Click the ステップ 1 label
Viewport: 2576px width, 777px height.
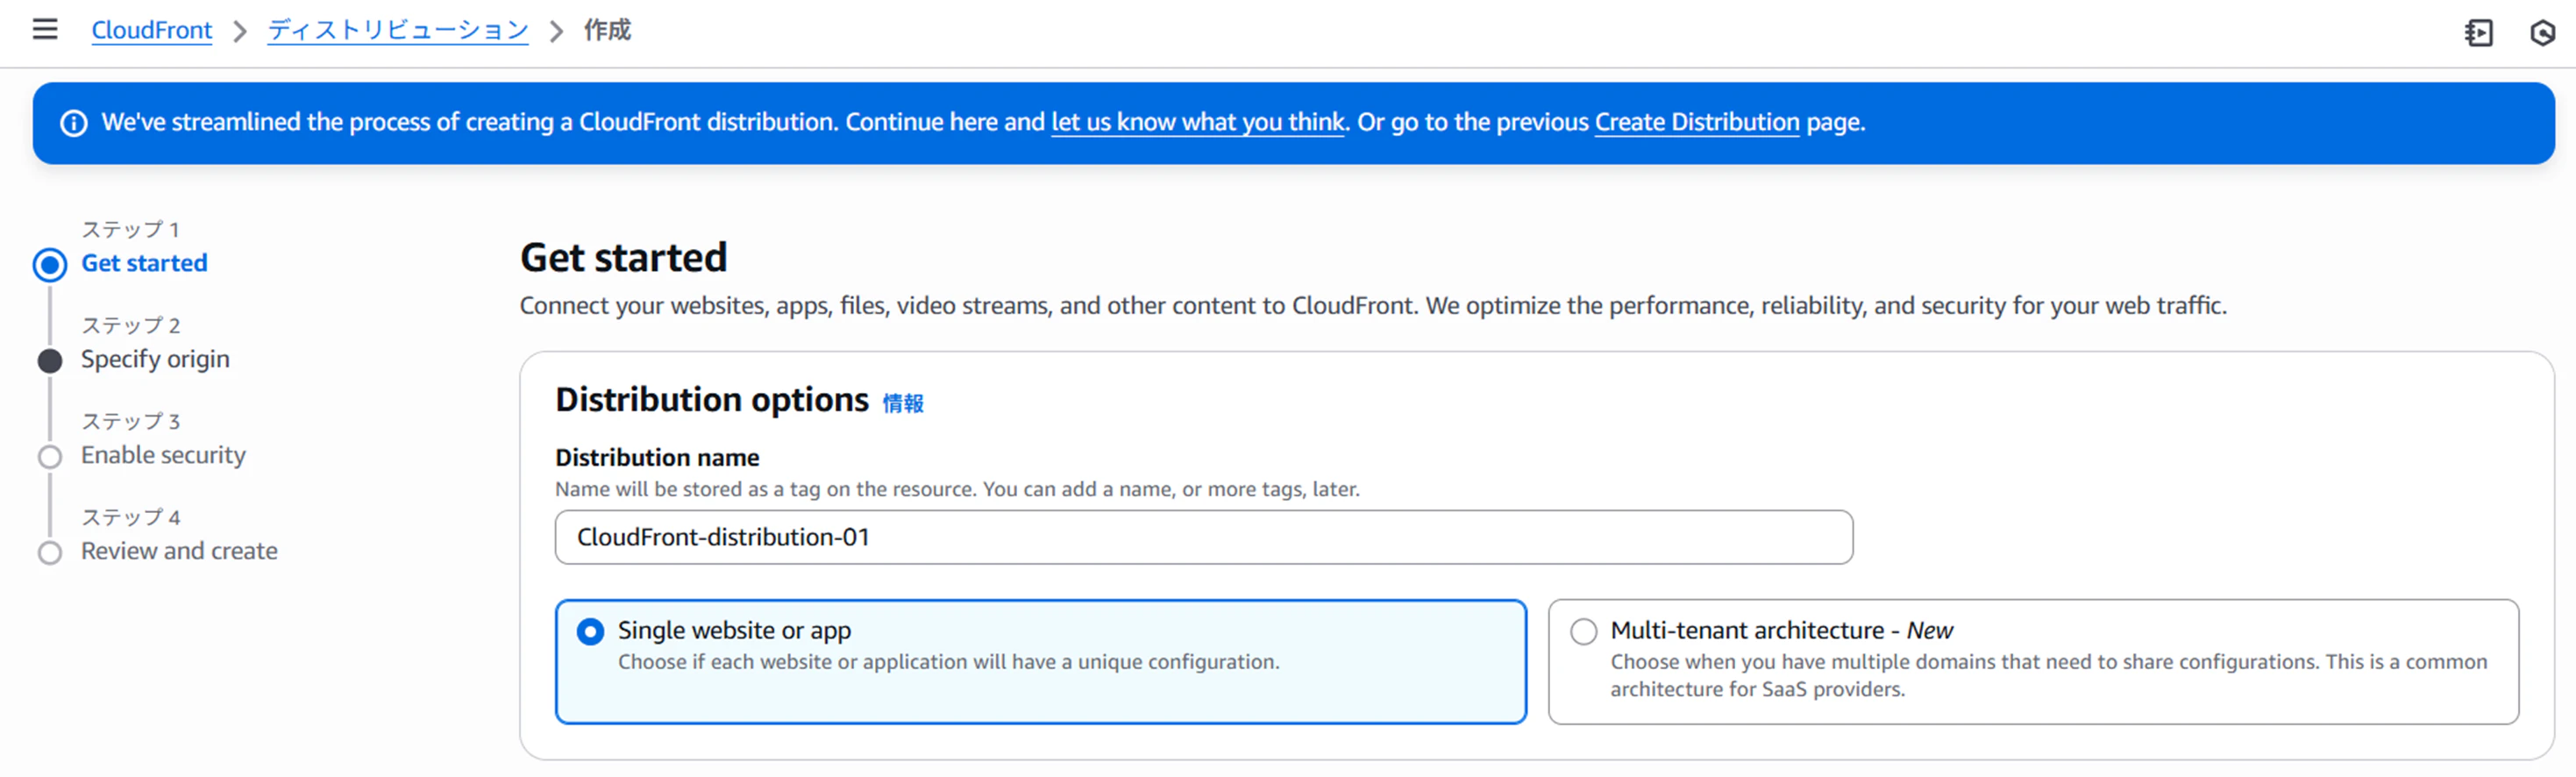(130, 230)
